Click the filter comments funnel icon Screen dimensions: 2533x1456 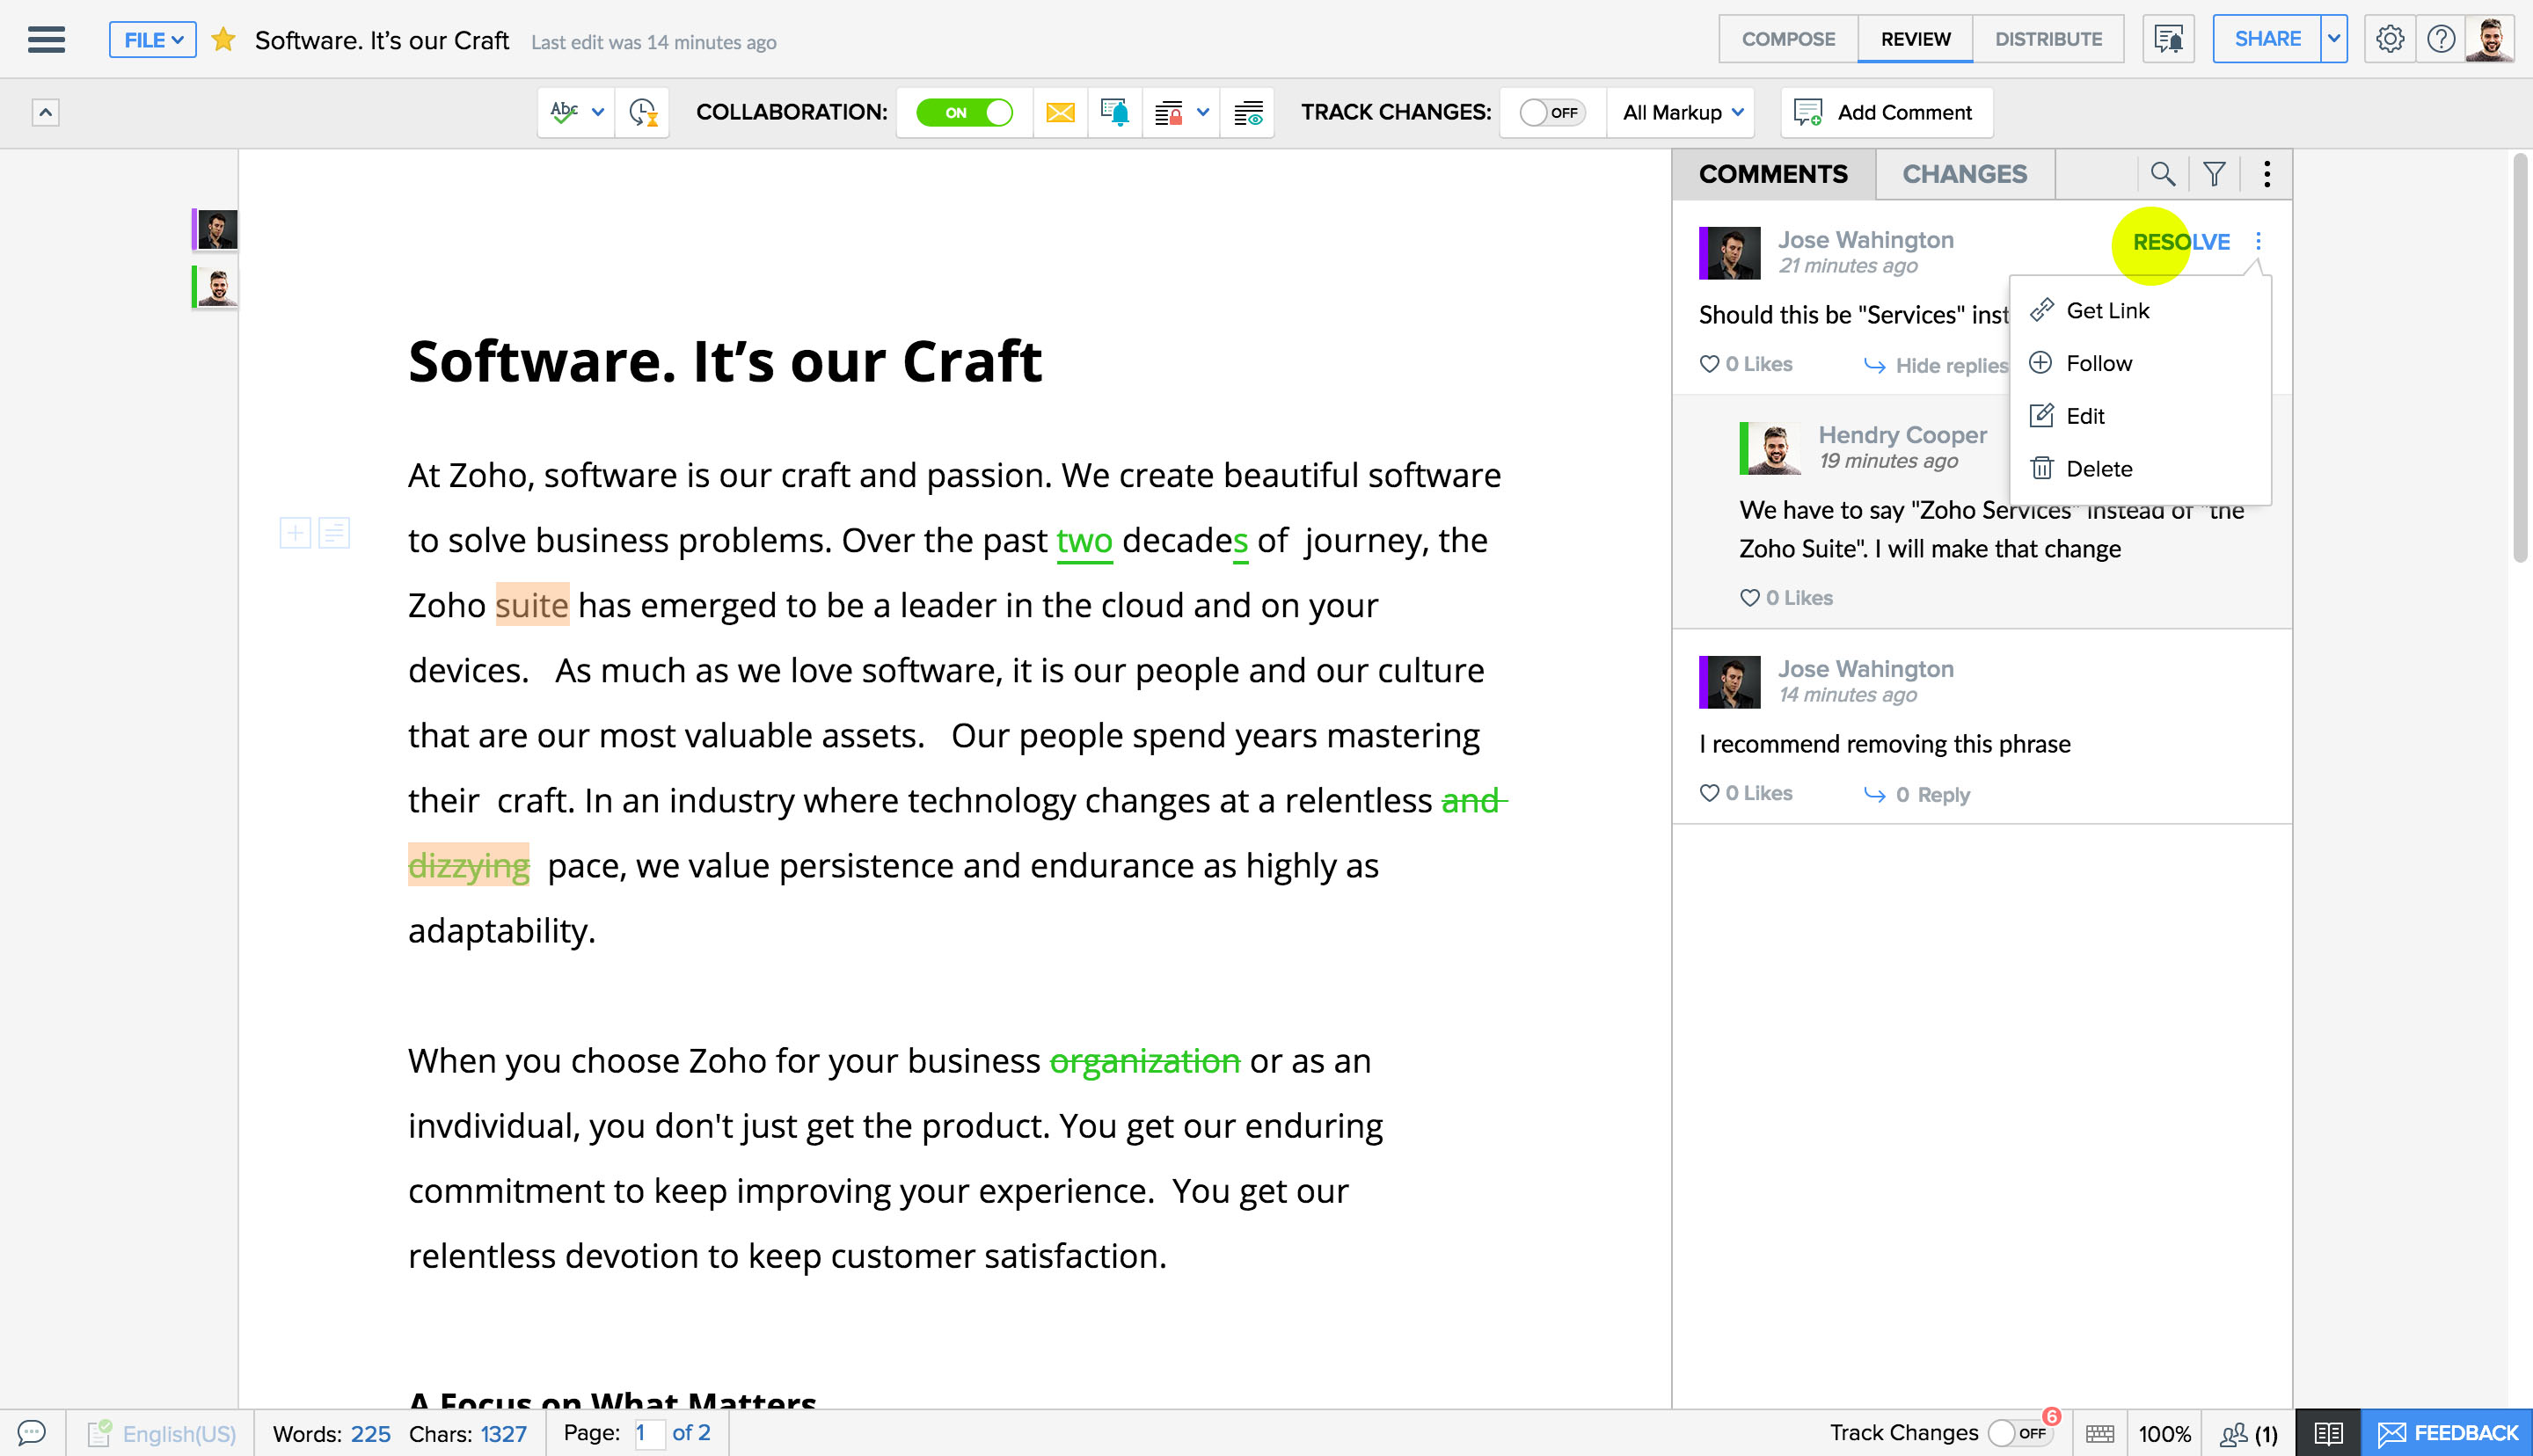tap(2214, 174)
